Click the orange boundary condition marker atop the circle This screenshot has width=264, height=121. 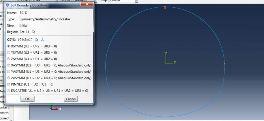165,8
